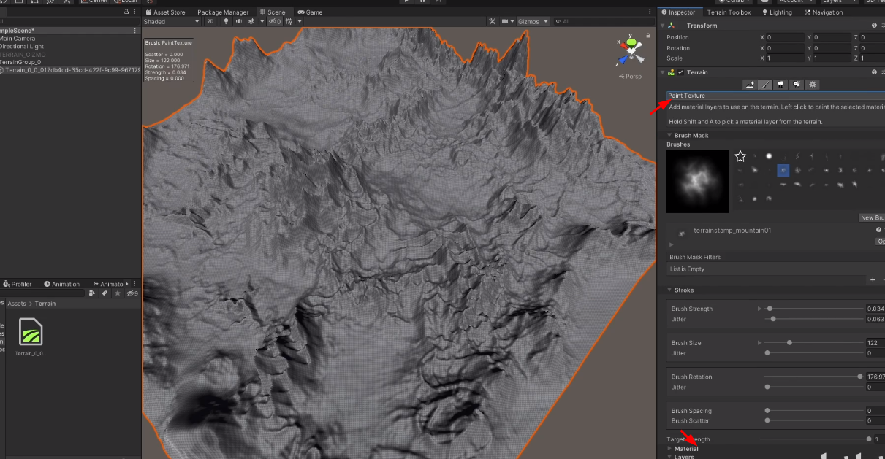Image resolution: width=885 pixels, height=459 pixels.
Task: Collapse the Terrain component
Action: [x=664, y=72]
